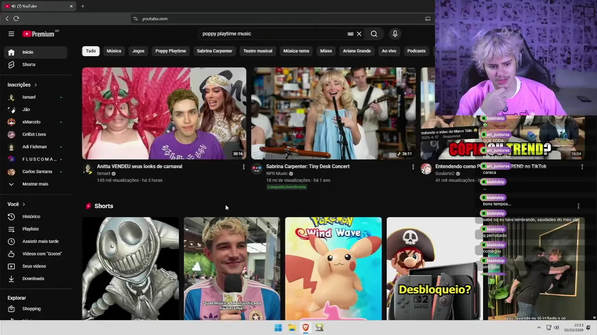
Task: Expand Mostrar mais subscriptions
Action: click(x=35, y=184)
